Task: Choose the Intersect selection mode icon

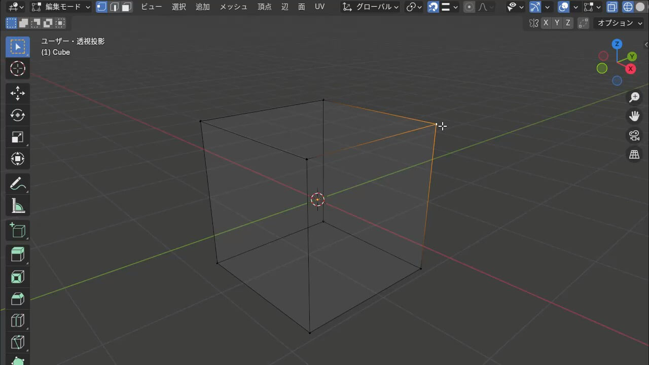Action: pos(60,23)
